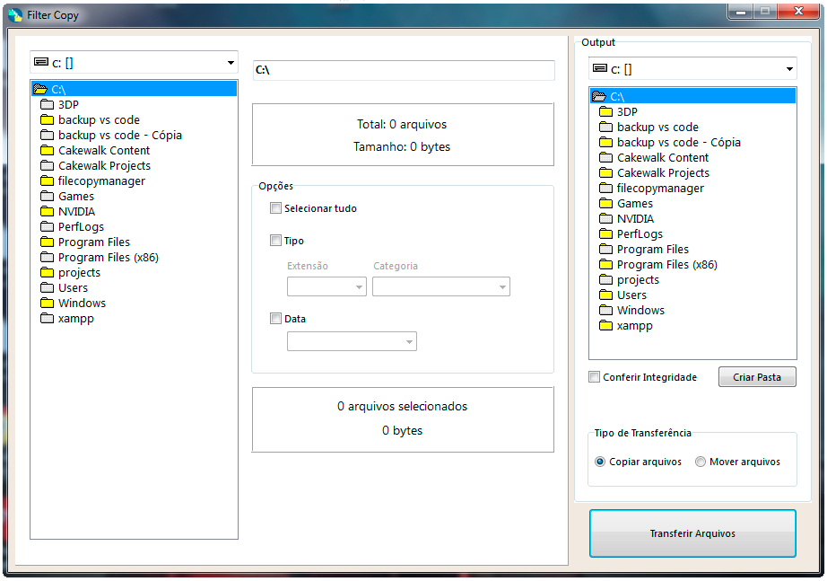
Task: Select Games in Output tree
Action: 635,204
